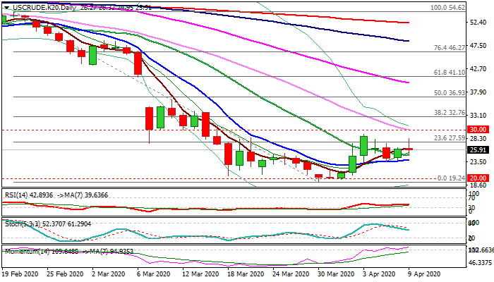Viewport: 494px width, 282px height.
Task: Select the 0.0 Fibonacci level label 19.24
Action: (x=450, y=178)
